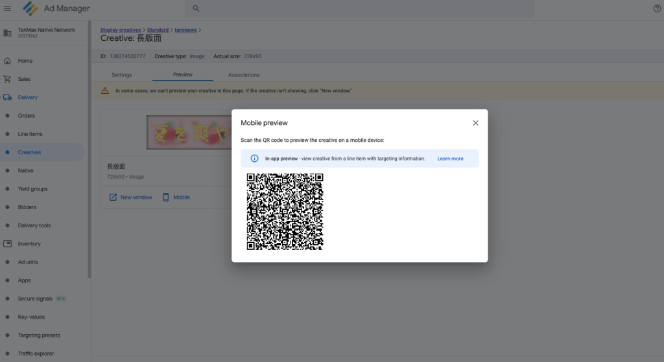Viewport: 664px width, 362px height.
Task: Click the New window open icon
Action: pos(113,197)
